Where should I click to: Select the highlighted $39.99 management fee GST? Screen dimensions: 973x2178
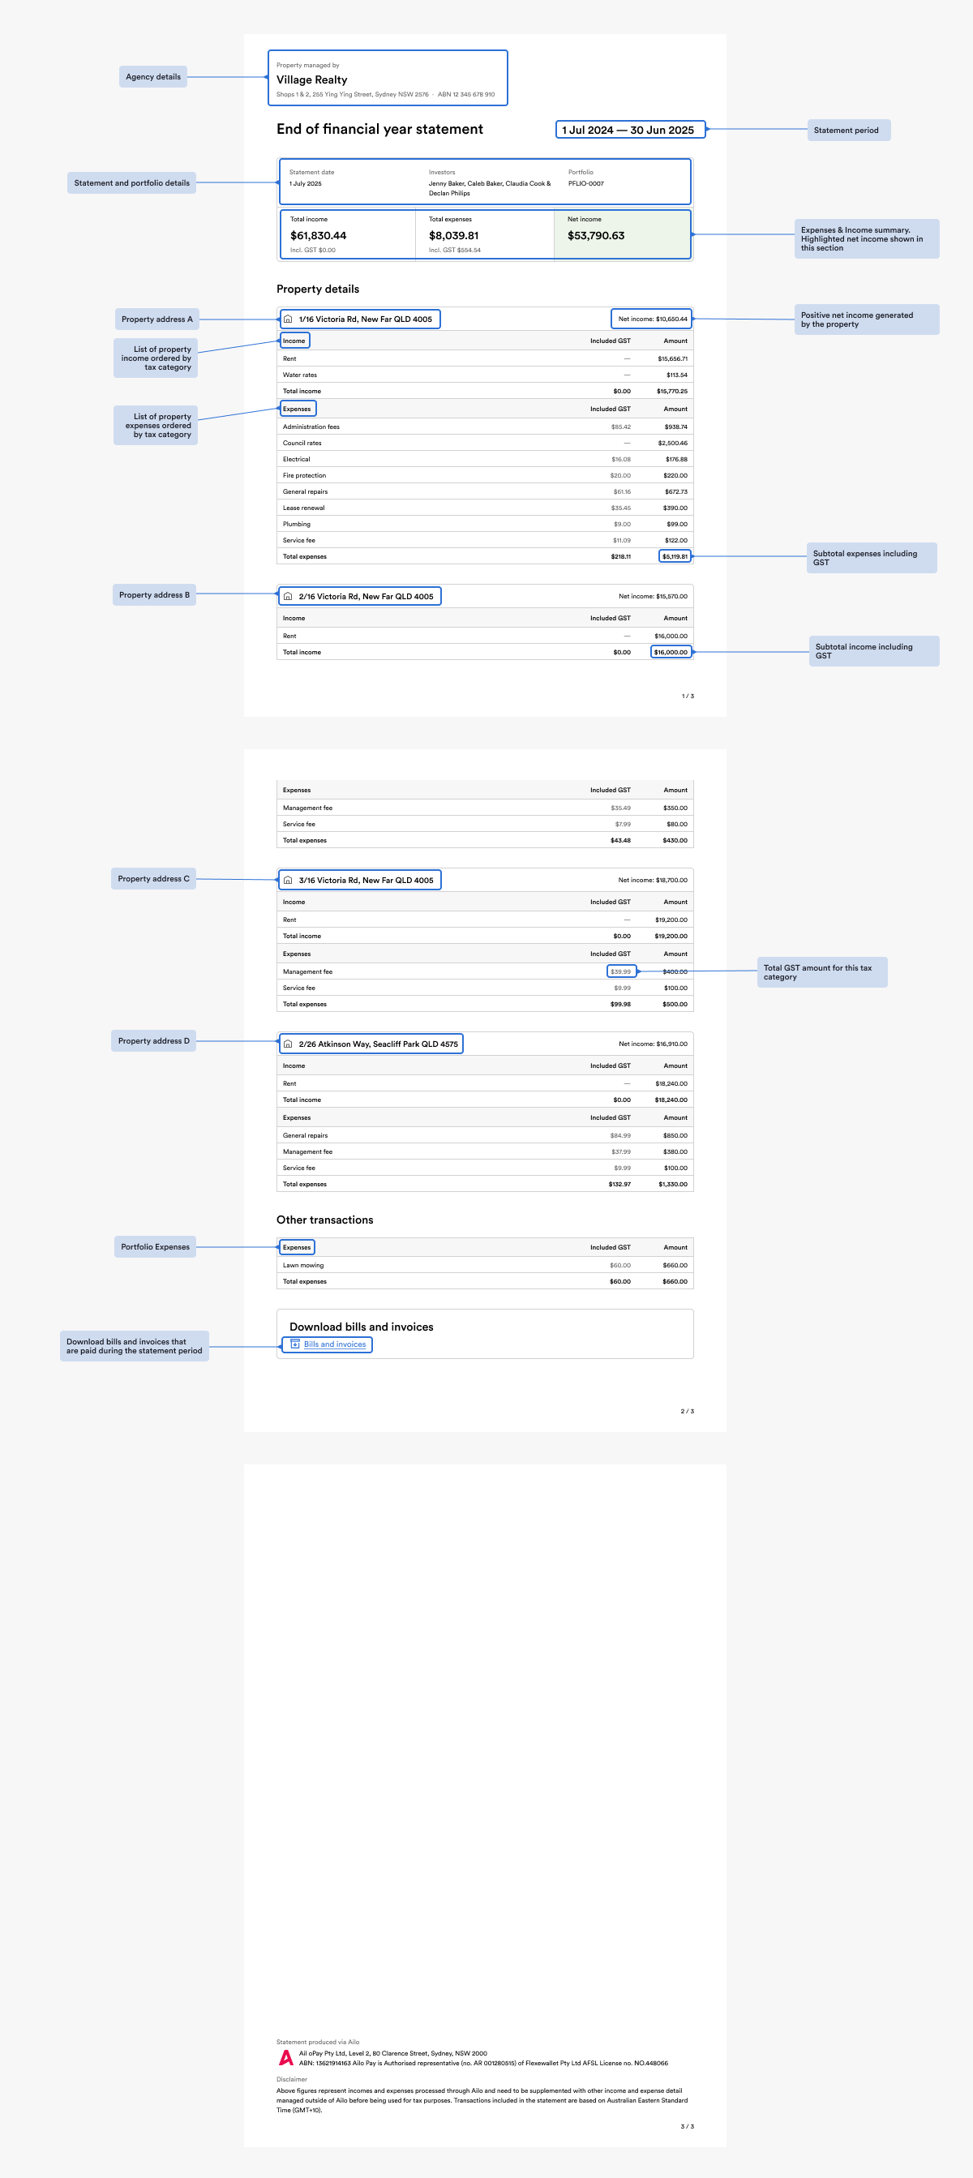click(621, 971)
